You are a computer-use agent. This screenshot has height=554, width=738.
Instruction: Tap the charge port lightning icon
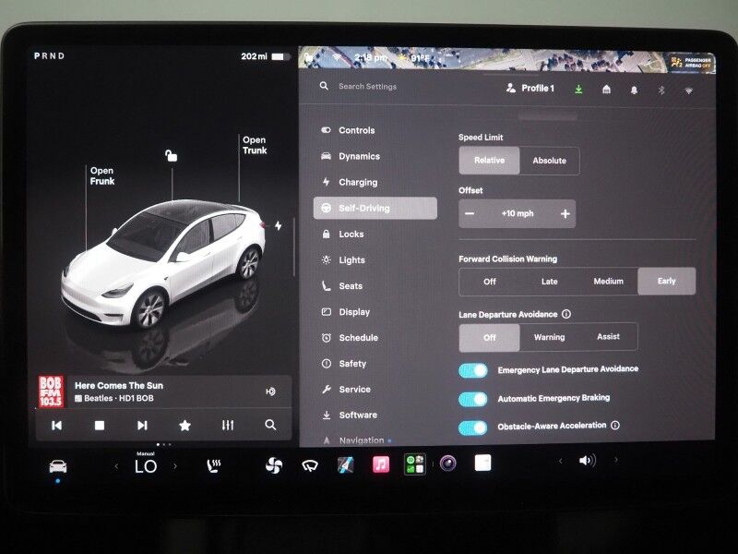click(x=279, y=225)
